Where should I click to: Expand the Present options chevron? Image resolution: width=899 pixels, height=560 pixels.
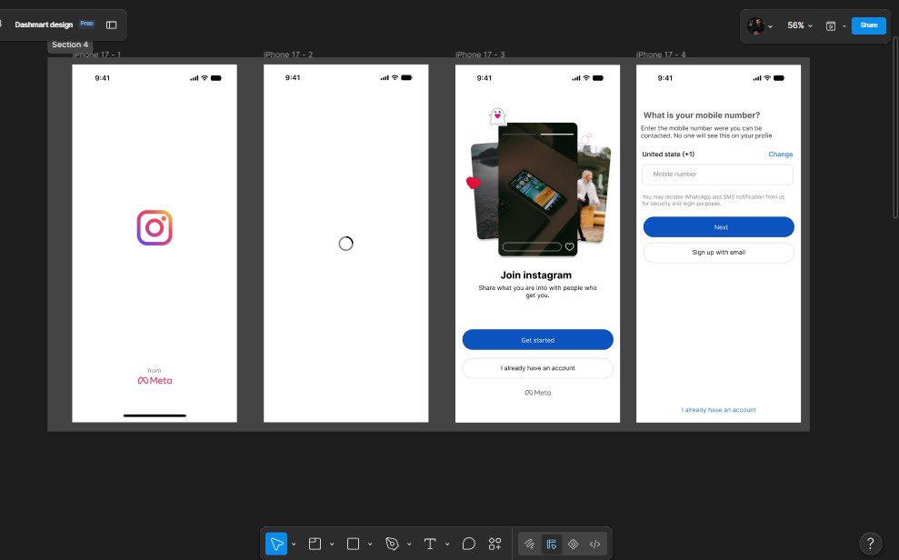coord(844,26)
